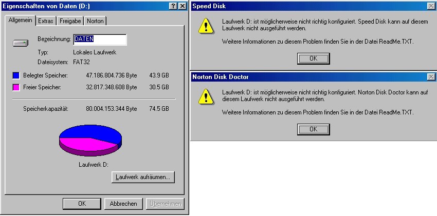
Task: Click Laufwerk aufräumen button
Action: click(143, 177)
